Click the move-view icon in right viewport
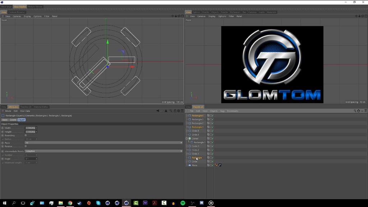 [x=356, y=16]
